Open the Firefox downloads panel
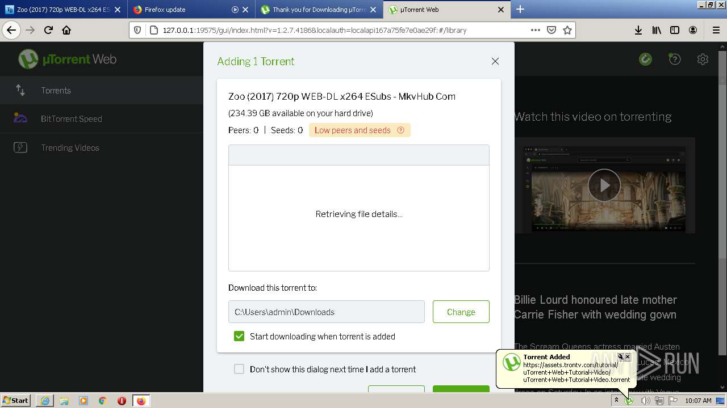 pyautogui.click(x=638, y=31)
